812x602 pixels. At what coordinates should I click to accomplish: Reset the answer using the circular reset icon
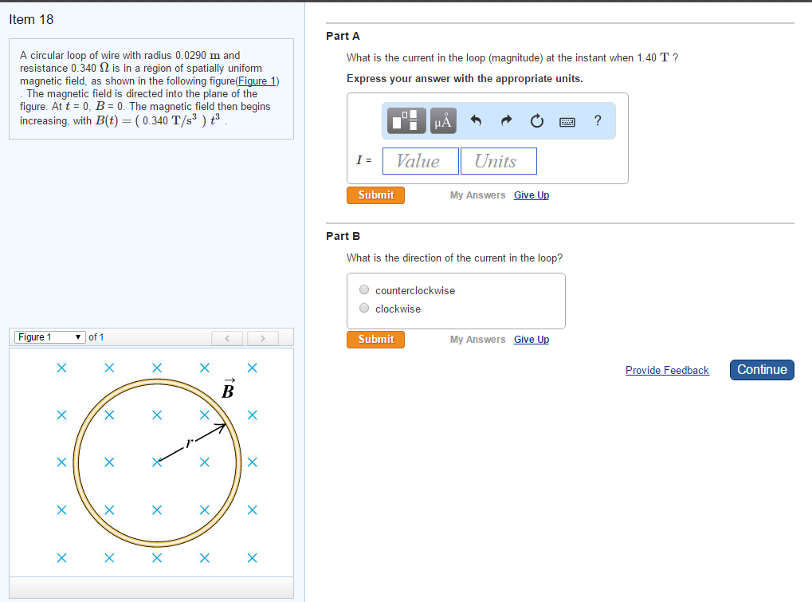(x=536, y=120)
